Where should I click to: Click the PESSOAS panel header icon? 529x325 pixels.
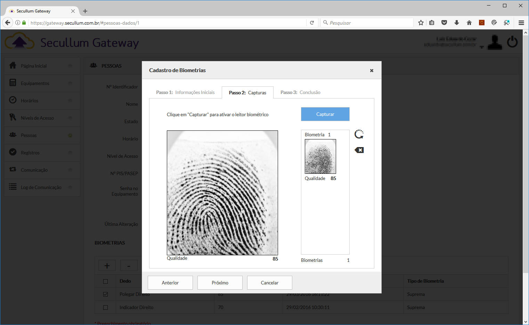[93, 65]
